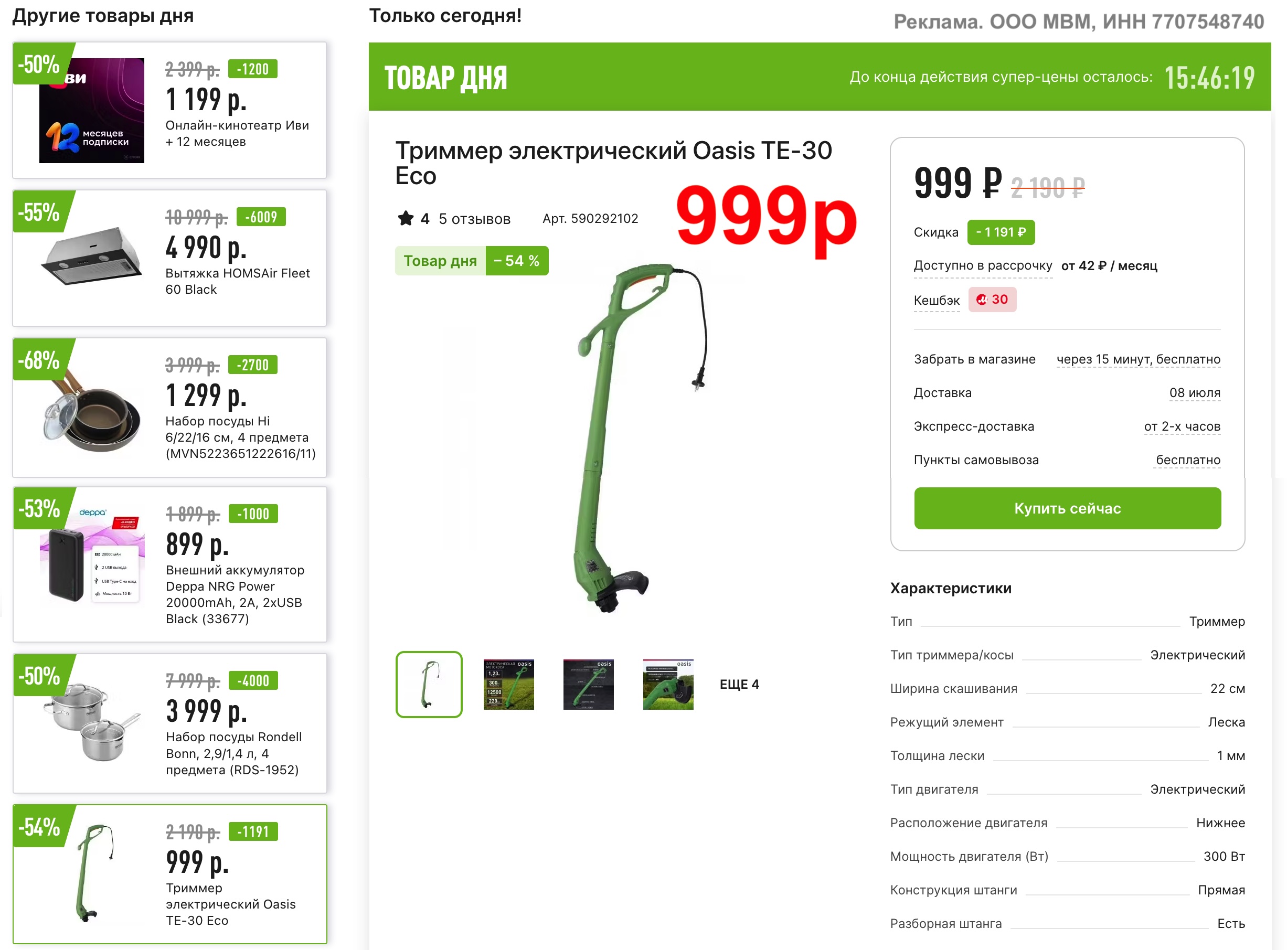Open the 5 отзывов reviews link
Image resolution: width=1287 pixels, height=950 pixels.
[x=474, y=219]
